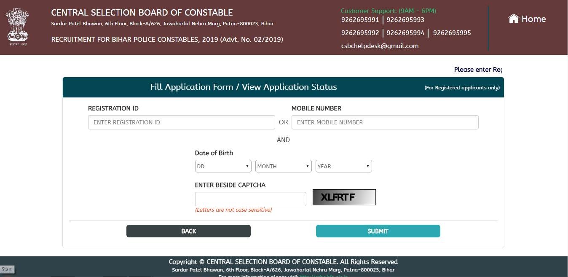Click into the Mobile Number field

pos(385,122)
